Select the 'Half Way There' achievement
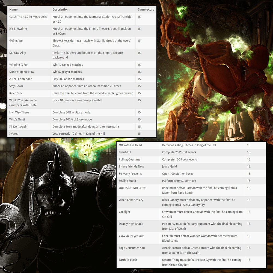The height and width of the screenshot is (273, 273). 19,112
